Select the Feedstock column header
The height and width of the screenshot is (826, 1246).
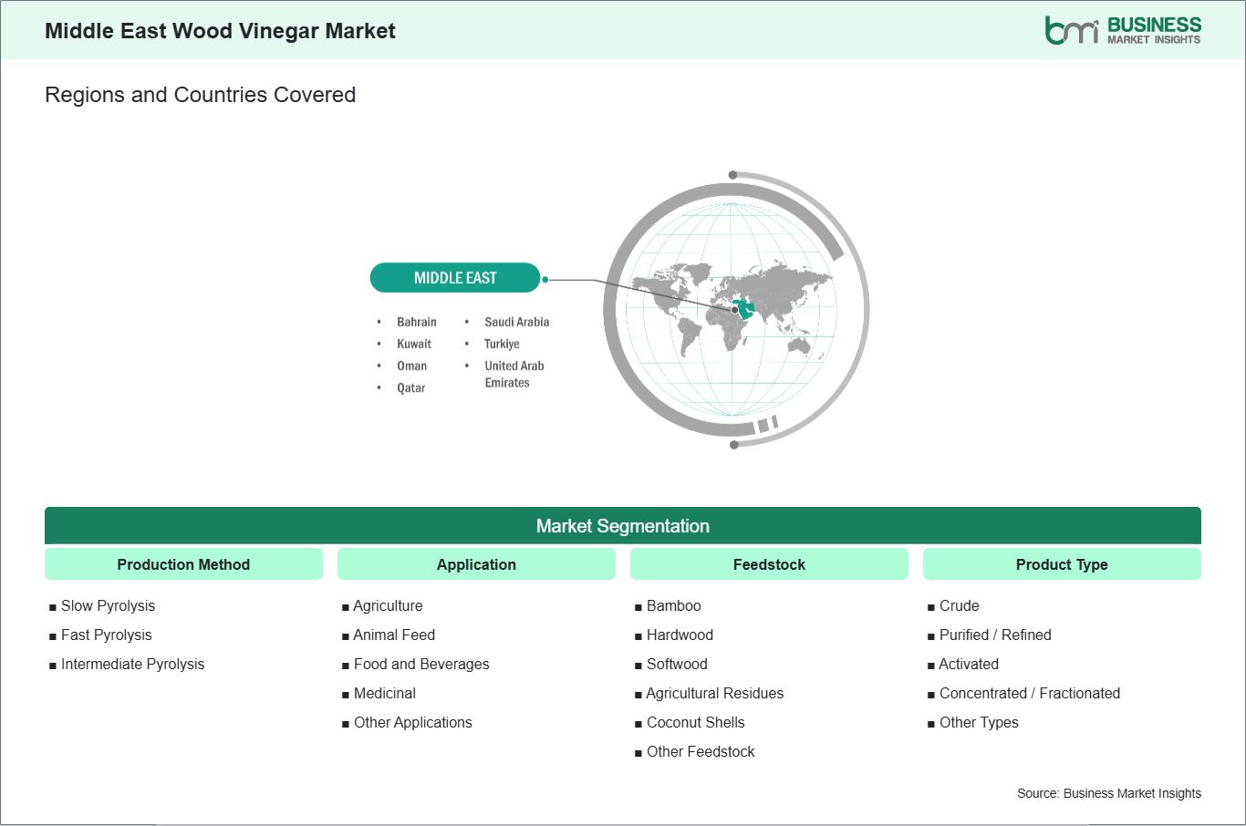click(769, 564)
